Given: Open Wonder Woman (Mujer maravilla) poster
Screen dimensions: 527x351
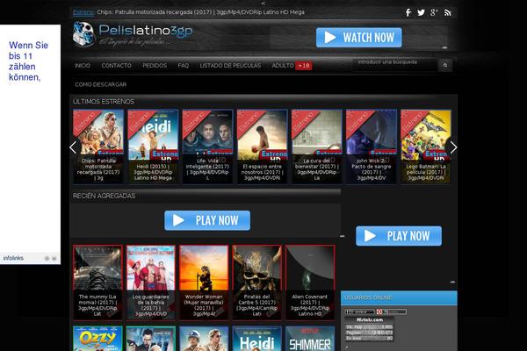Looking at the screenshot, I should point(204,283).
